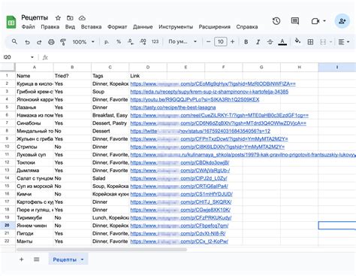Show all sheets list icon
Image resolution: width=356 pixels, height=276 pixels.
[37, 259]
